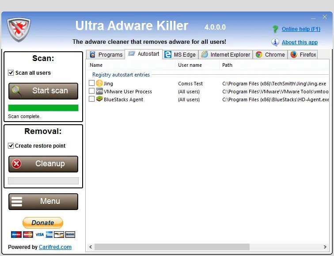Close the Ultra Adware Killer window

click(x=325, y=17)
